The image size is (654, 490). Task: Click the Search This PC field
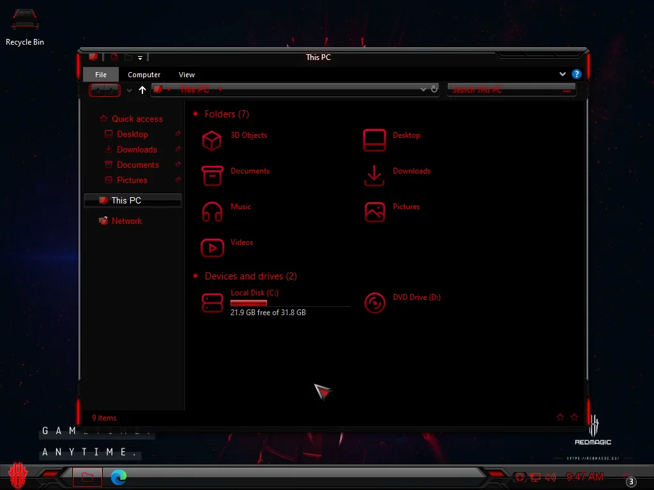point(512,89)
